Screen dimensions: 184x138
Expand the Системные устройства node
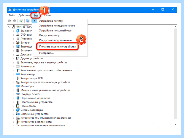pyautogui.click(x=13, y=114)
